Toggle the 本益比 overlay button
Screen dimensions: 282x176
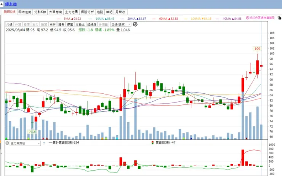click(80, 24)
